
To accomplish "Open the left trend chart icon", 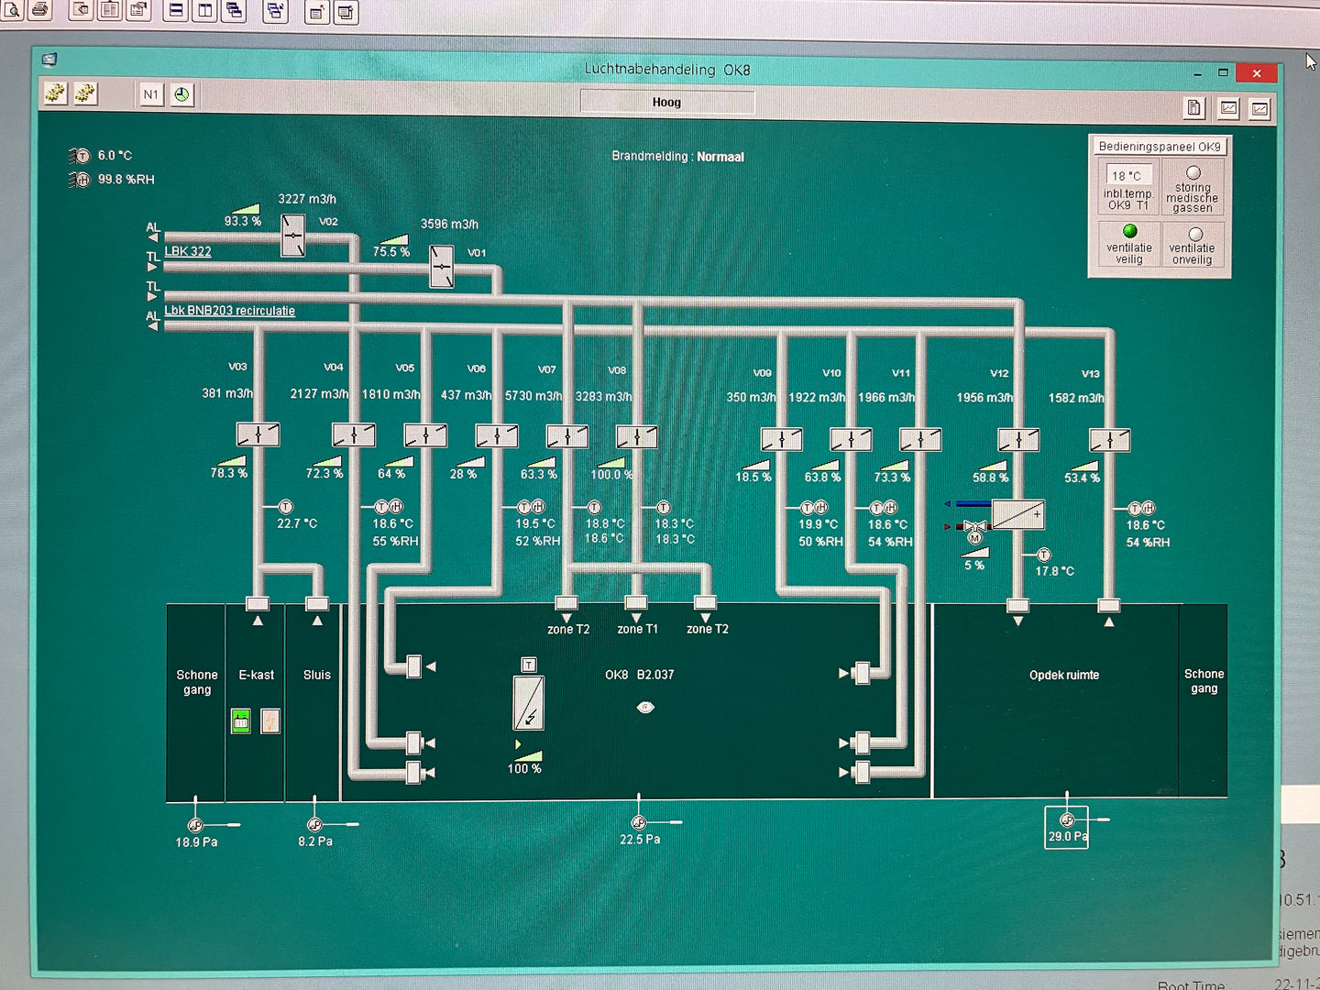I will pos(1228,108).
